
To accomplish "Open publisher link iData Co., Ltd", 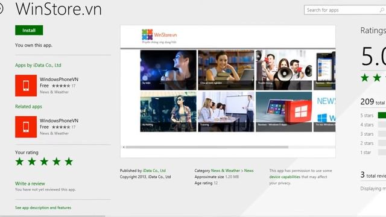I will (154, 171).
